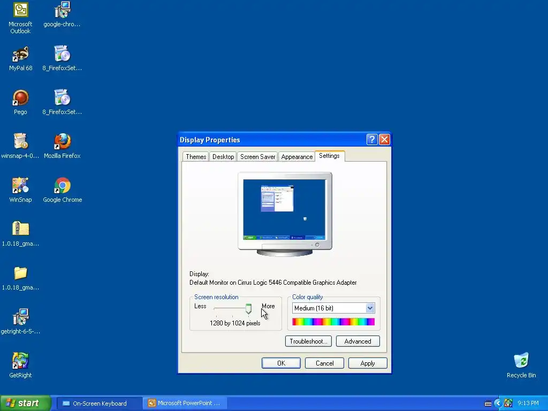Close the Display Properties dialog

tap(384, 140)
